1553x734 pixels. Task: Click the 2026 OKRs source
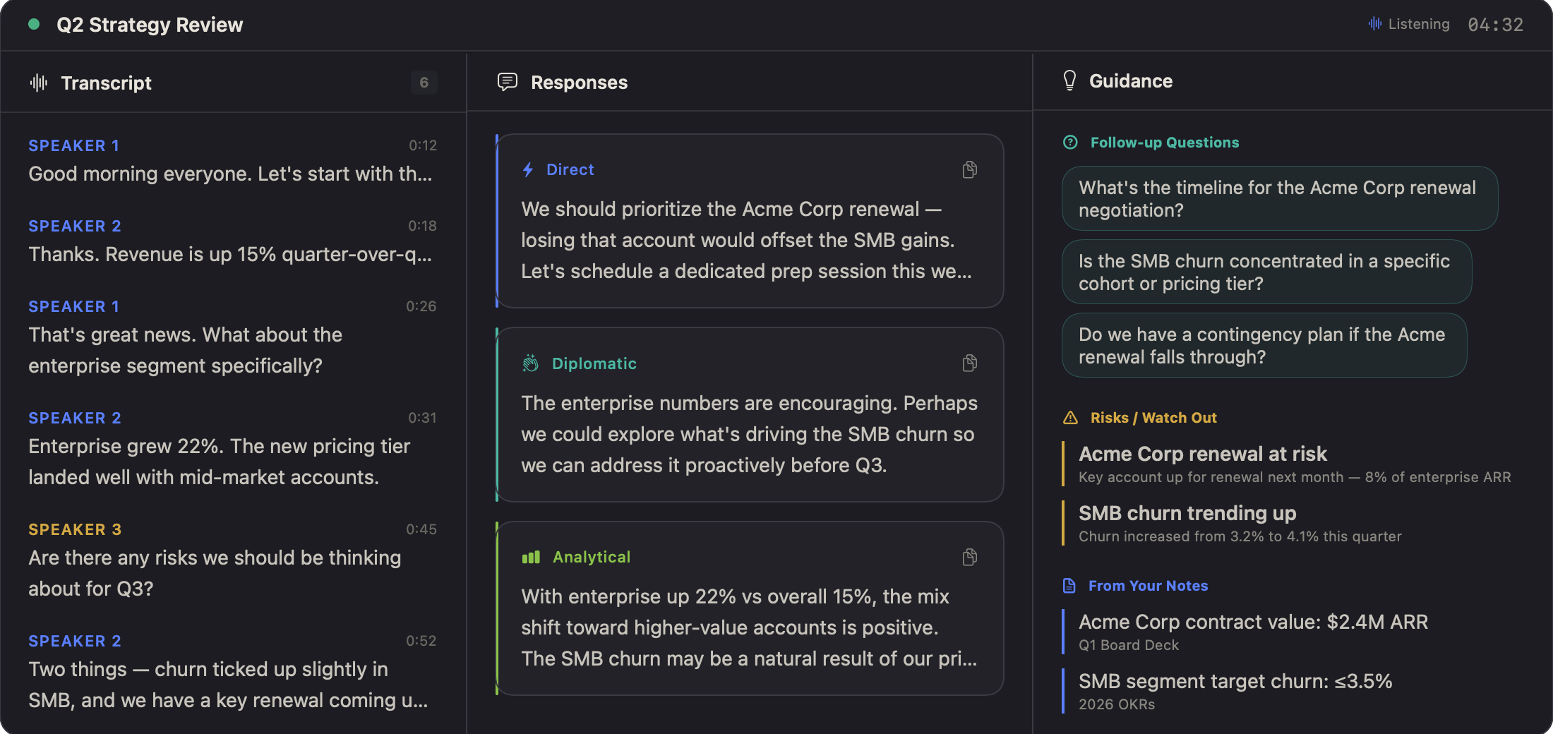[1117, 704]
